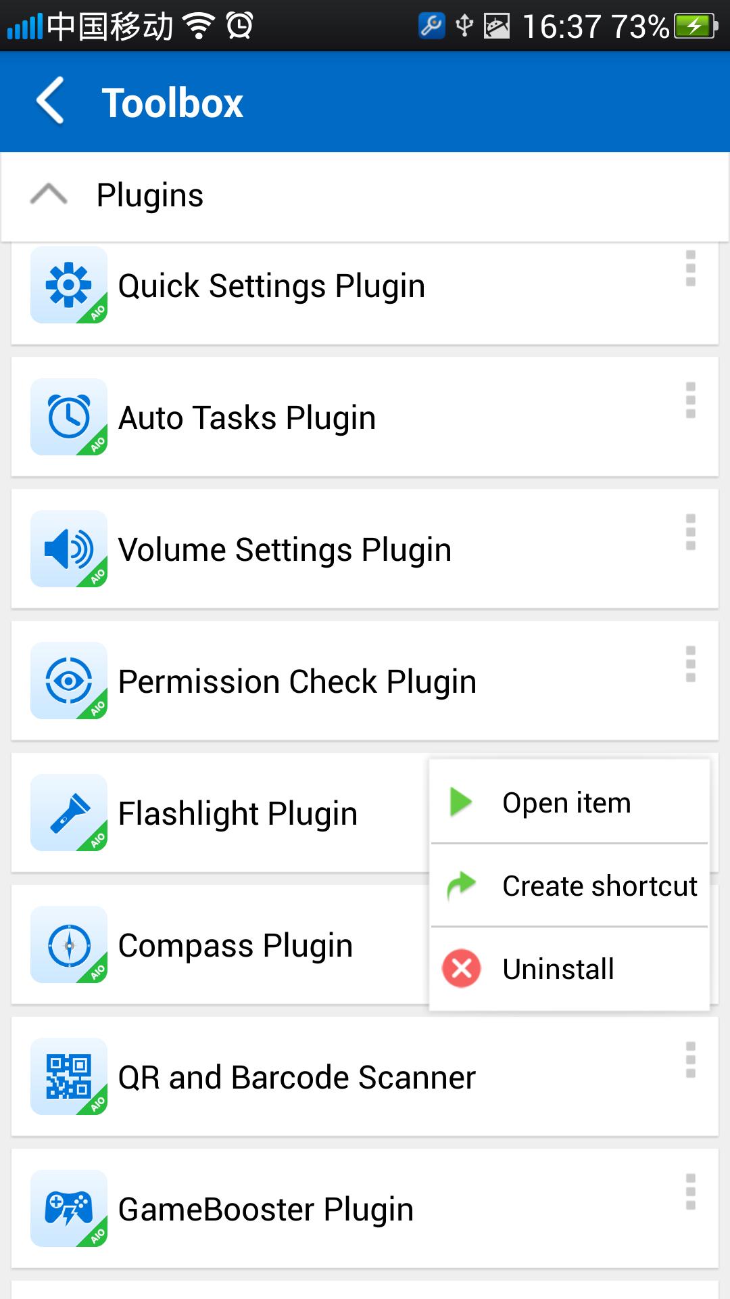Tap the Volume Settings speaker icon

(x=68, y=549)
